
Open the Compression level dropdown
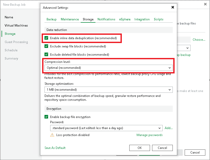coord(108,68)
